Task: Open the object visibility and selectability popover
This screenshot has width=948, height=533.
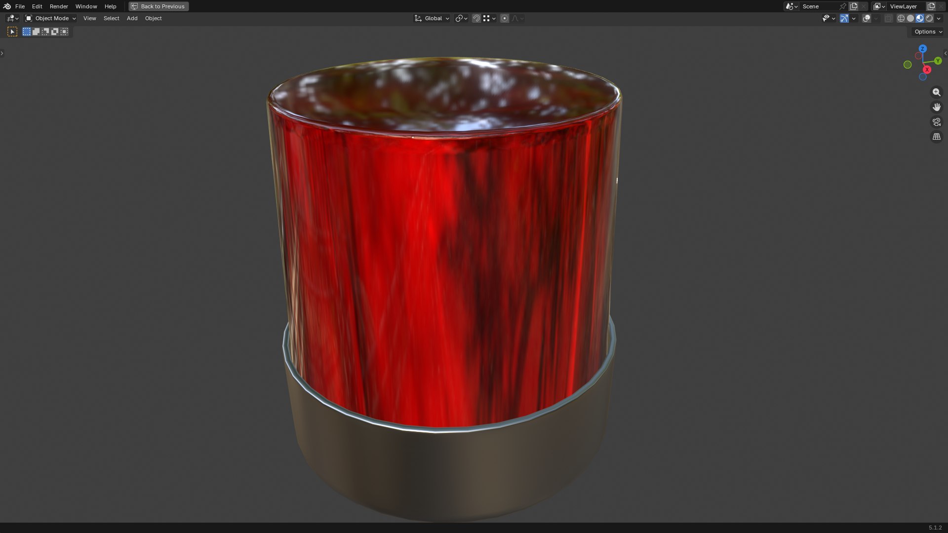Action: [x=829, y=18]
